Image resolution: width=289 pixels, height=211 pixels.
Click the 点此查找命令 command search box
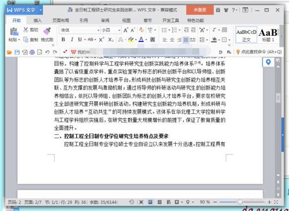(x=259, y=52)
